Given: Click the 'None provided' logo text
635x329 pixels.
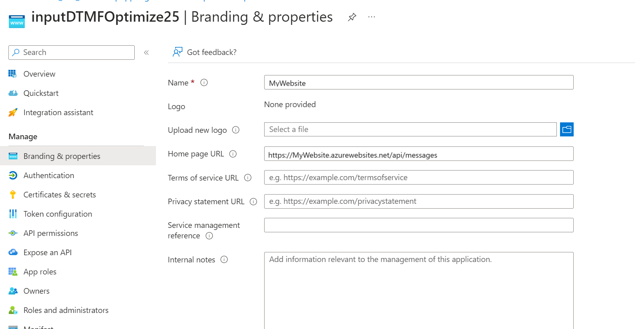Looking at the screenshot, I should pyautogui.click(x=290, y=104).
